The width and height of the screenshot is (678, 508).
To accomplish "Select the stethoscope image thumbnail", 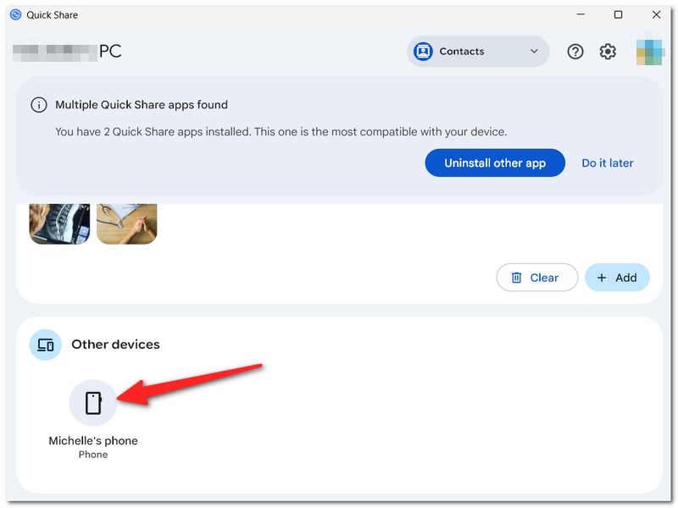I will tap(126, 224).
